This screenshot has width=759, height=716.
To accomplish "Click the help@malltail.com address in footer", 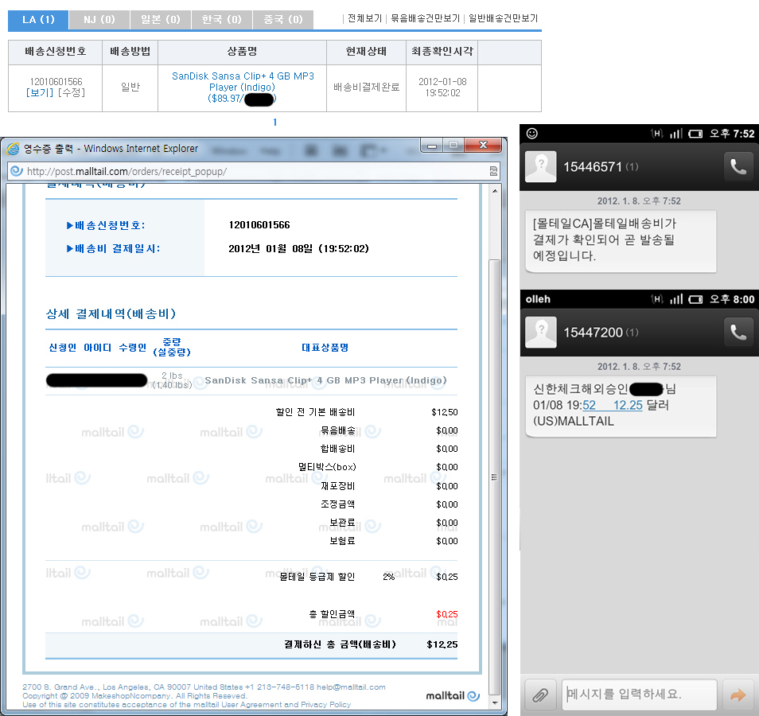I will coord(351,687).
